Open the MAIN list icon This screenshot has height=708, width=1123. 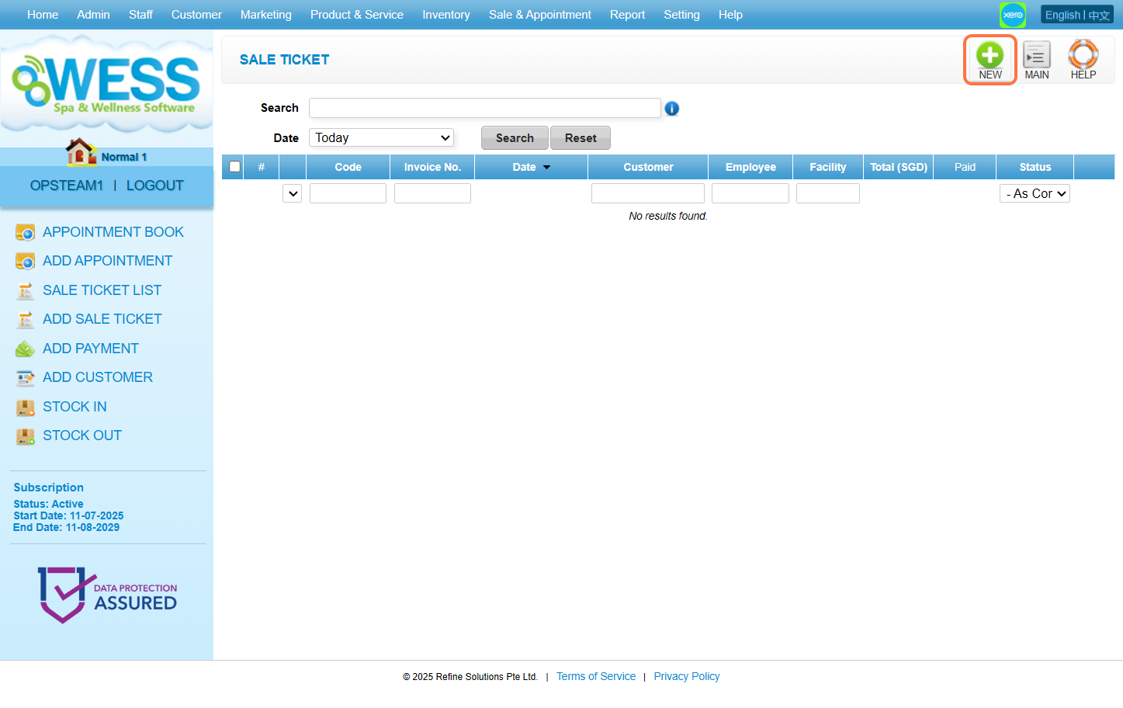click(1036, 56)
